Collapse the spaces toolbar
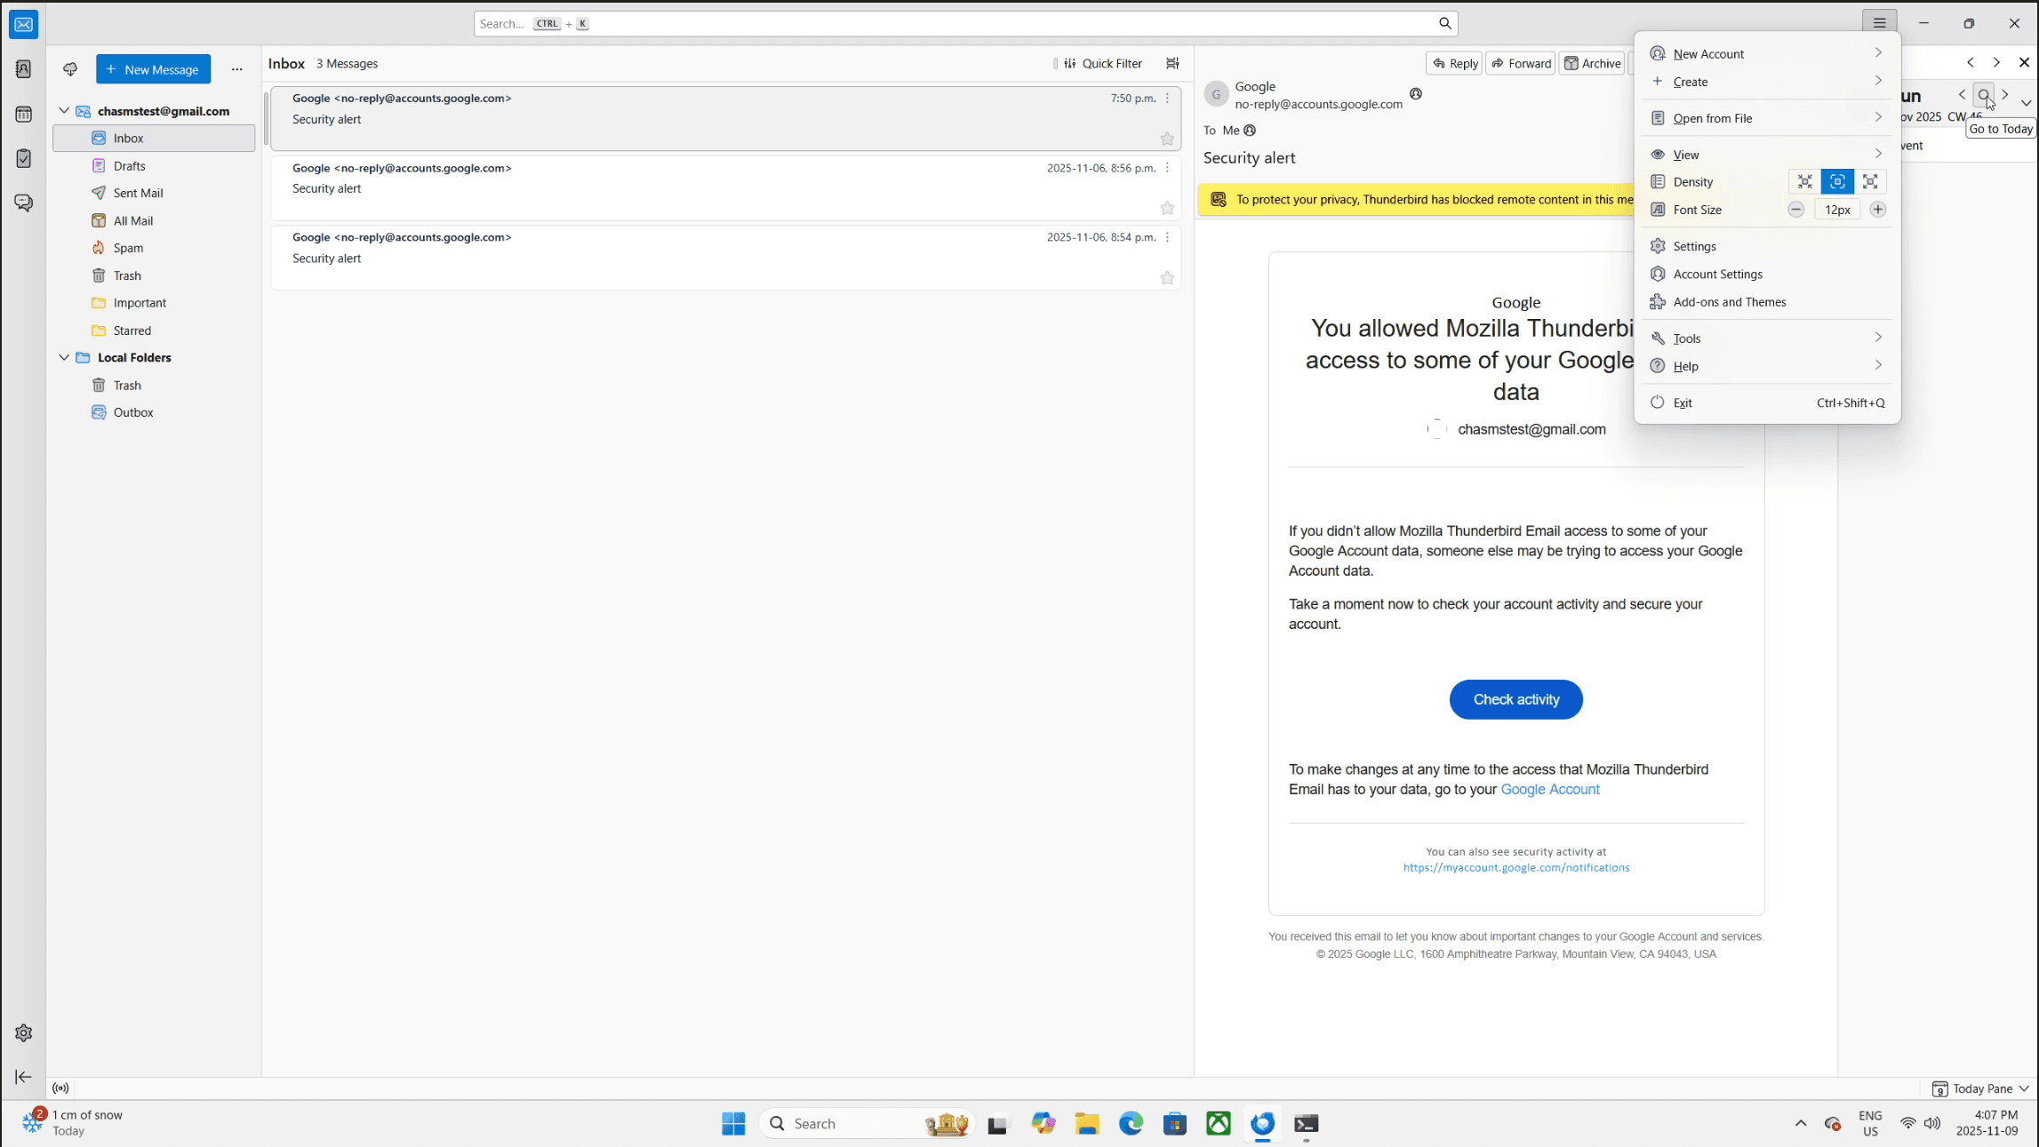 [24, 1077]
